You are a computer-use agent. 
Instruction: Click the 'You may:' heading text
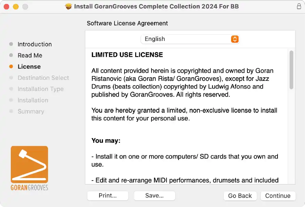(x=106, y=141)
